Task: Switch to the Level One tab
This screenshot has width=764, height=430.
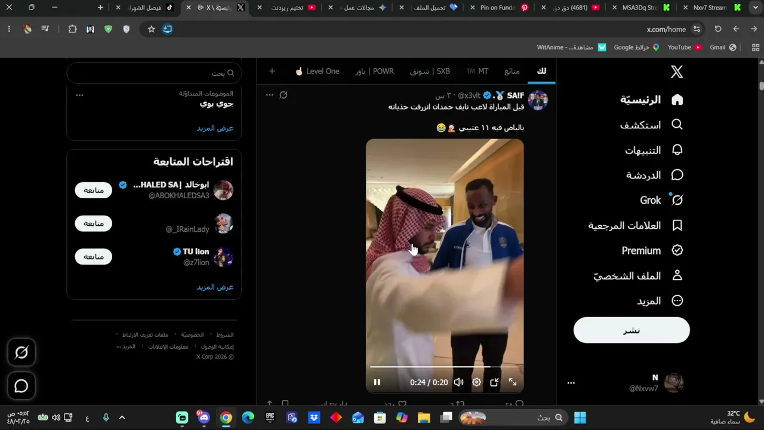Action: pyautogui.click(x=317, y=71)
